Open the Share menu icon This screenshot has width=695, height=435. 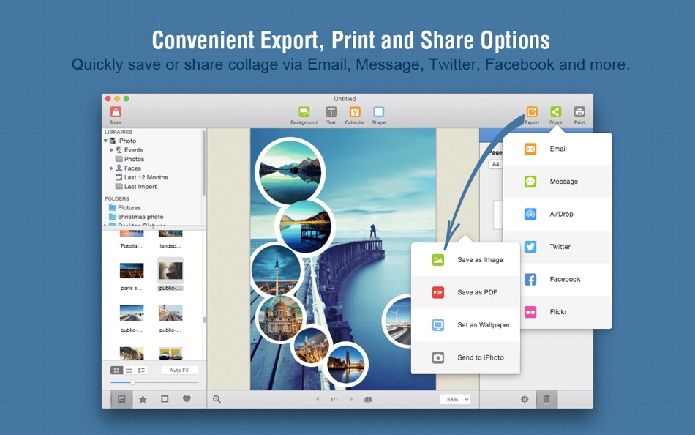(x=555, y=112)
